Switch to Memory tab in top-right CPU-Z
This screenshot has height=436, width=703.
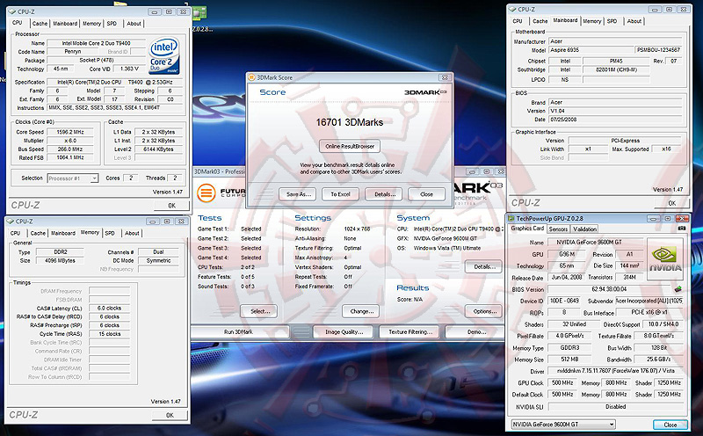tap(591, 21)
